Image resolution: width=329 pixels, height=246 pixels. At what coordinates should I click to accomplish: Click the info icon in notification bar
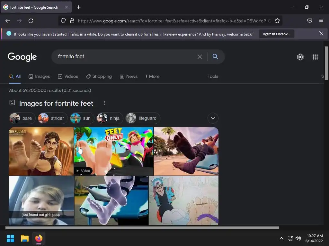click(9, 33)
